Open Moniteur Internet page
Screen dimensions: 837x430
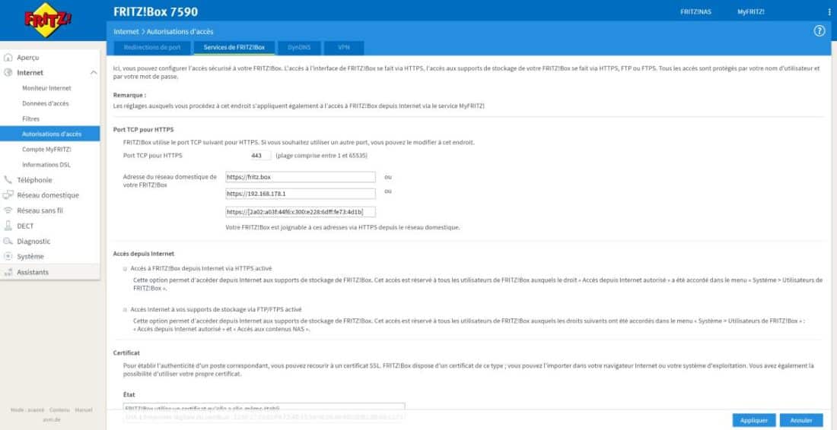point(46,88)
